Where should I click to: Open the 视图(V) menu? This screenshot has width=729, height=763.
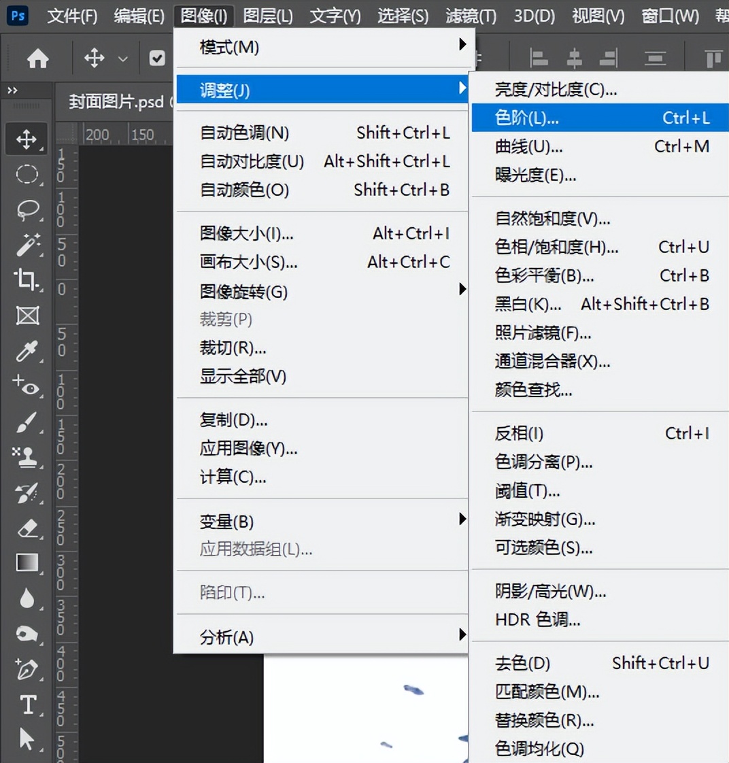pos(598,16)
